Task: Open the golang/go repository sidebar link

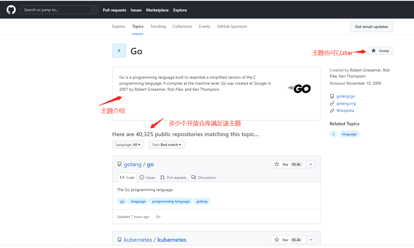Action: (x=346, y=96)
